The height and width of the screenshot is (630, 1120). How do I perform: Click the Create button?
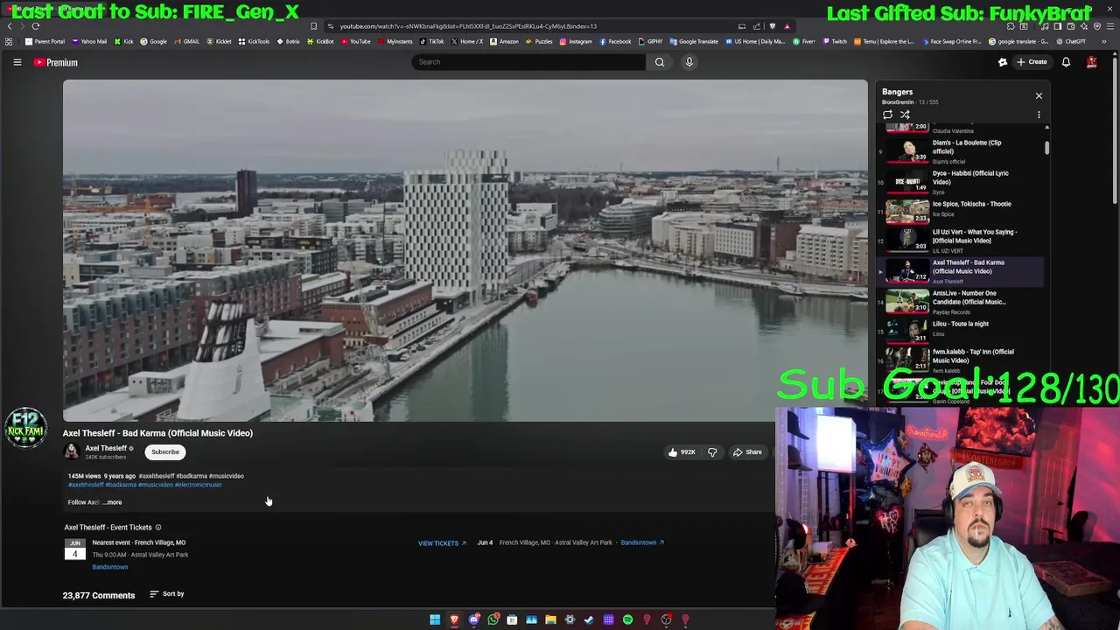(x=1032, y=62)
